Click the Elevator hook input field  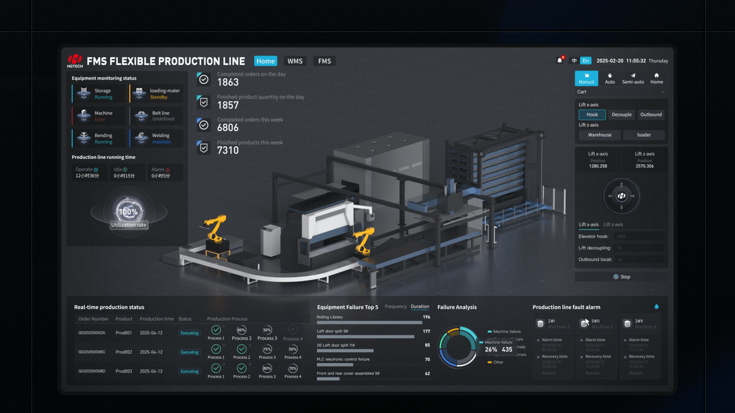coord(639,236)
